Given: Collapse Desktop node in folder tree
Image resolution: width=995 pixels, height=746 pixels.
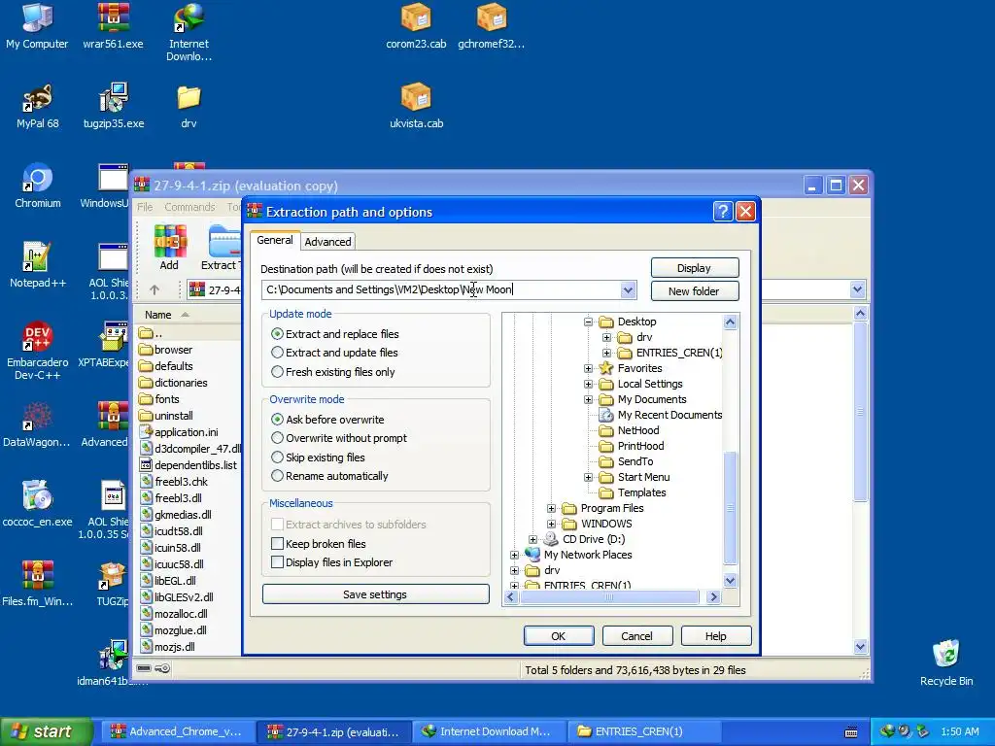Looking at the screenshot, I should coord(588,322).
